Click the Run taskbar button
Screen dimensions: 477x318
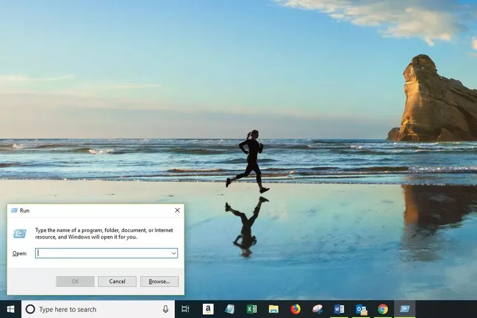pos(405,309)
